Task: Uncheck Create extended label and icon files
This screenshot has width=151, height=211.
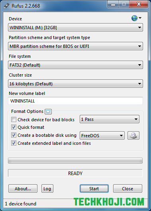Action: point(14,143)
